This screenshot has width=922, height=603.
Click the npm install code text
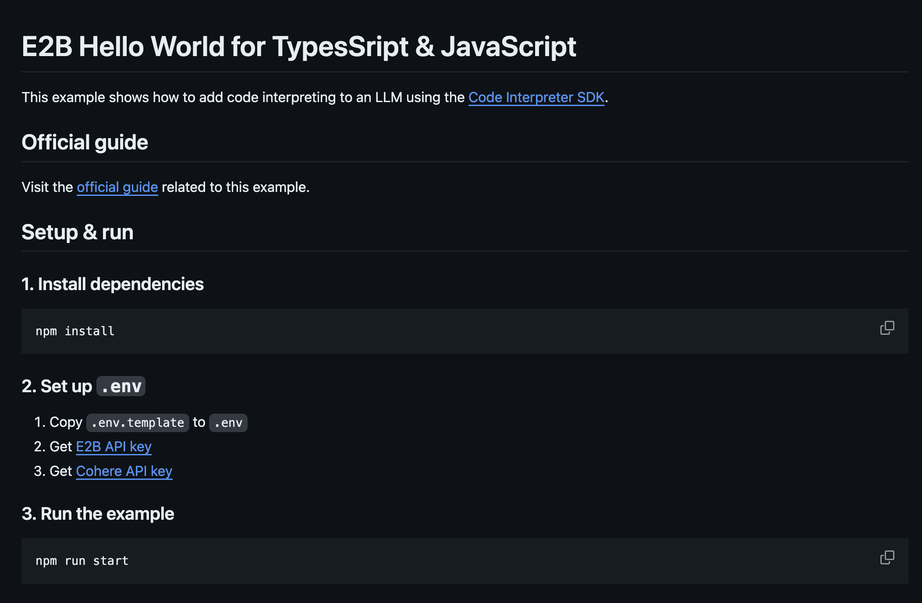tap(75, 331)
